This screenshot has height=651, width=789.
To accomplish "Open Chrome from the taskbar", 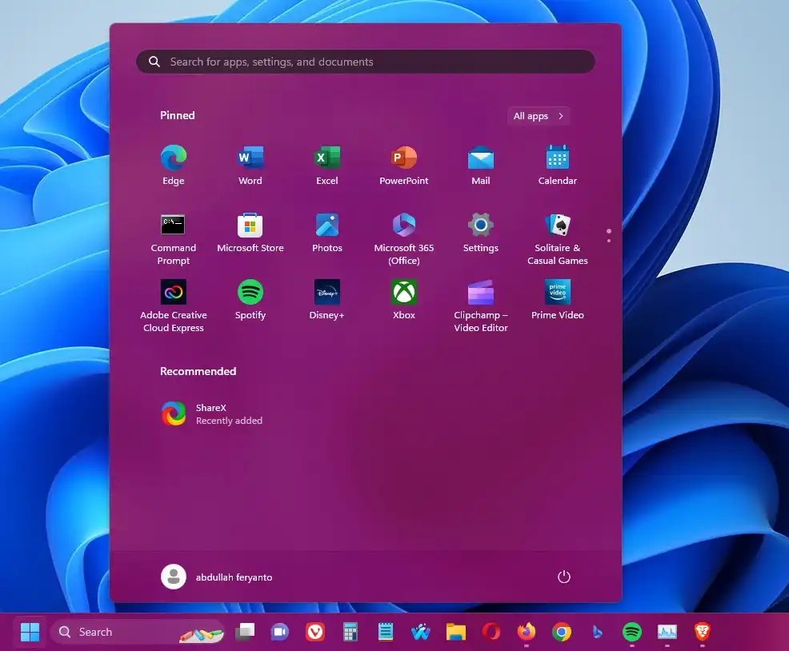I will (x=561, y=632).
